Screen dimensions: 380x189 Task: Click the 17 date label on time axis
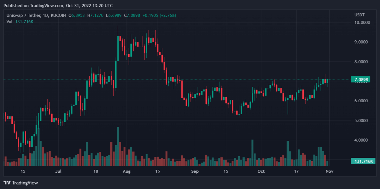296,171
